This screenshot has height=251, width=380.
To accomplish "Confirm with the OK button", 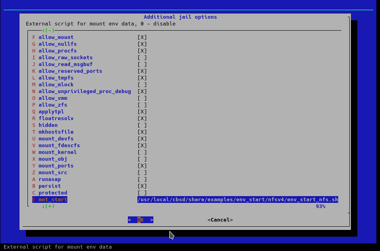I will [141, 220].
